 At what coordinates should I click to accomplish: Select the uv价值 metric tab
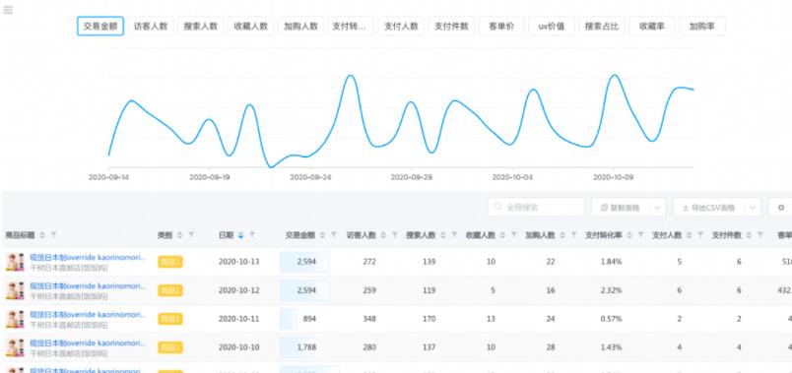pyautogui.click(x=552, y=27)
